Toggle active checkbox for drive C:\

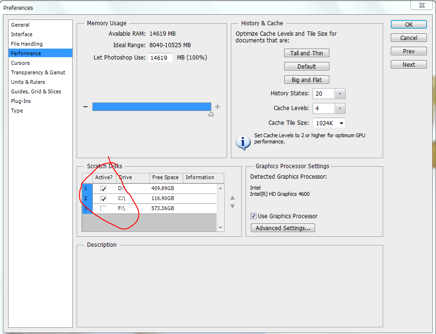(x=103, y=199)
